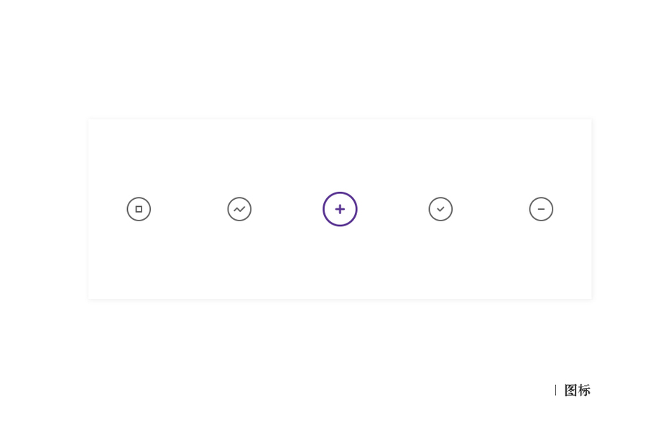The height and width of the screenshot is (431, 666).
Task: Collapse using the minus circle button
Action: point(541,209)
